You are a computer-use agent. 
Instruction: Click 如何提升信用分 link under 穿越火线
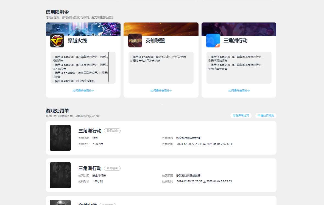[x=83, y=91]
